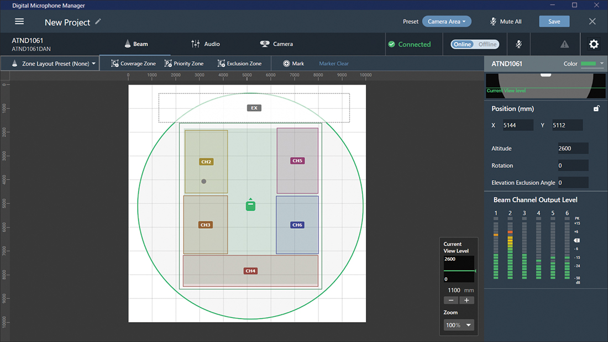Switch to the Audio tab

tap(206, 44)
